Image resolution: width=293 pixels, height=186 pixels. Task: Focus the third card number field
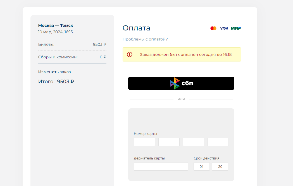point(193,142)
